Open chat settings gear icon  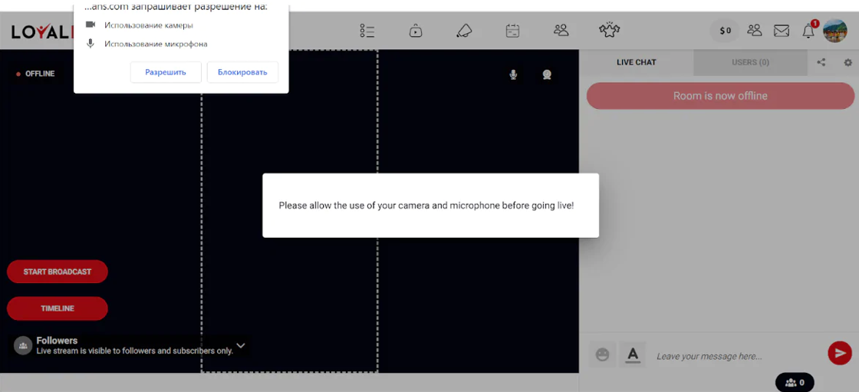[847, 62]
